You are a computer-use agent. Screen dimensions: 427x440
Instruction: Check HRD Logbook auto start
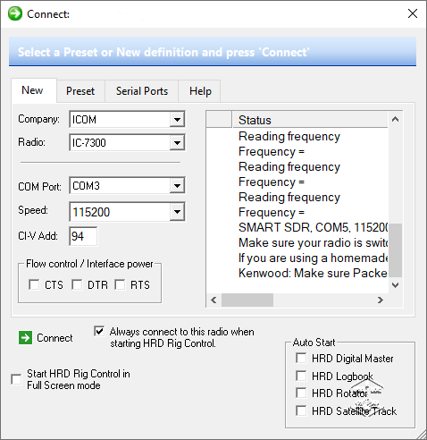pyautogui.click(x=301, y=376)
